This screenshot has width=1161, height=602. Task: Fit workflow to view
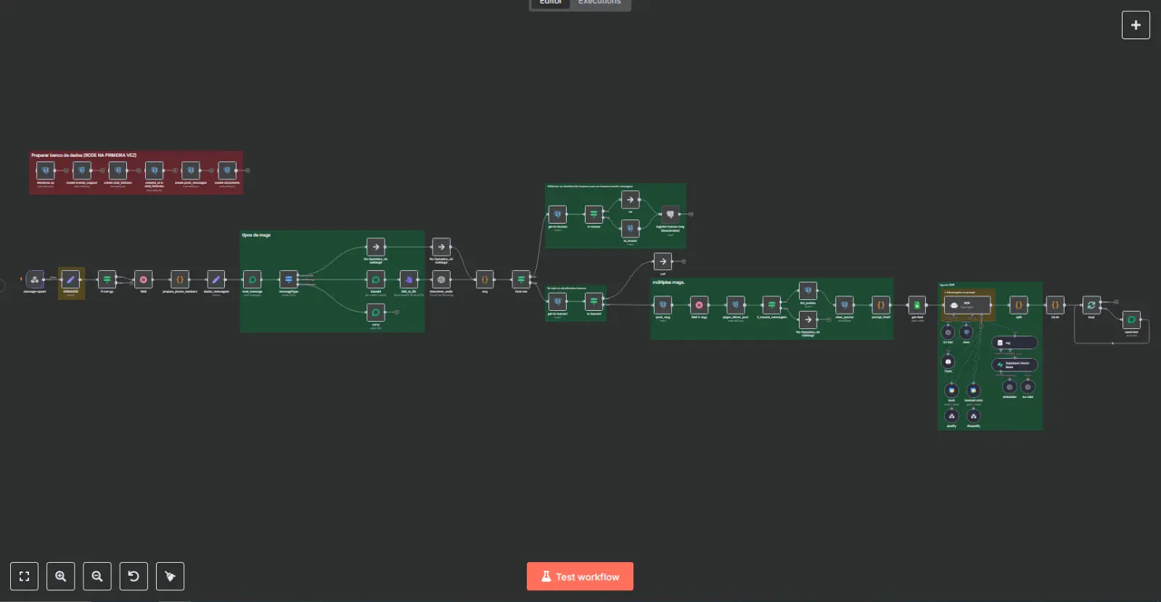point(24,577)
